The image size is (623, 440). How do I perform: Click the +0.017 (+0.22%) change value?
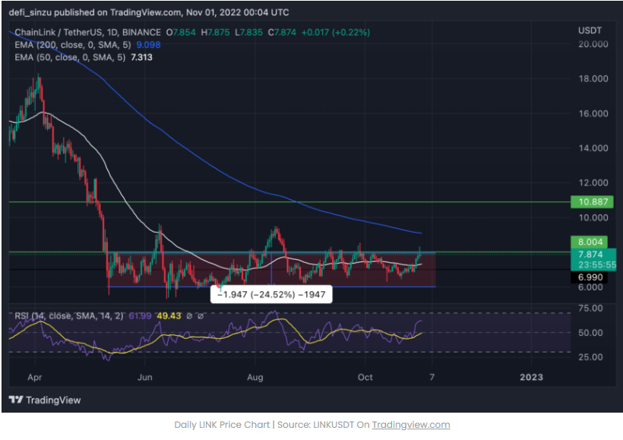pos(336,33)
